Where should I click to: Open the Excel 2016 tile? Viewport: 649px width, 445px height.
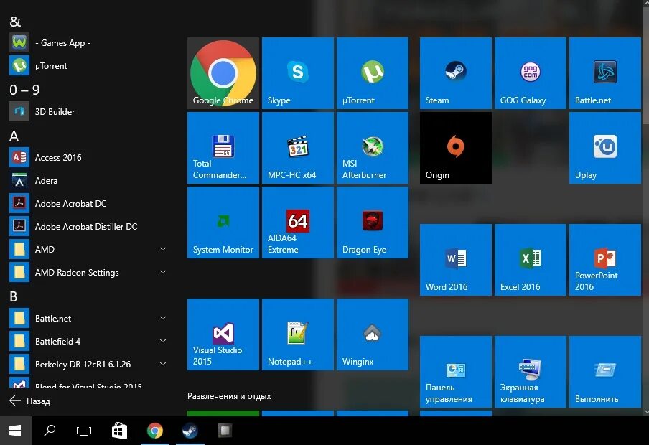pos(531,260)
